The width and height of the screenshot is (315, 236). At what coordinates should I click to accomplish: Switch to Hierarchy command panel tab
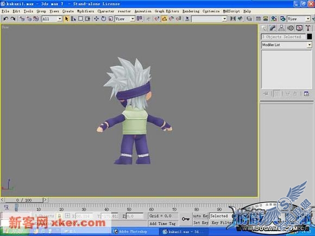click(281, 28)
